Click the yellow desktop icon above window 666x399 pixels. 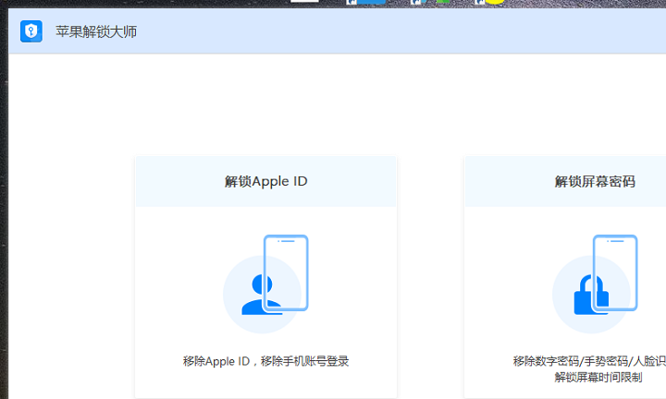[494, 2]
